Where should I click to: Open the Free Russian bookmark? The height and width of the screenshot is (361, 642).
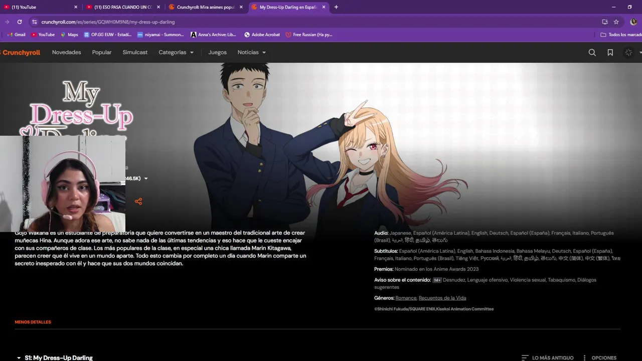pos(309,35)
